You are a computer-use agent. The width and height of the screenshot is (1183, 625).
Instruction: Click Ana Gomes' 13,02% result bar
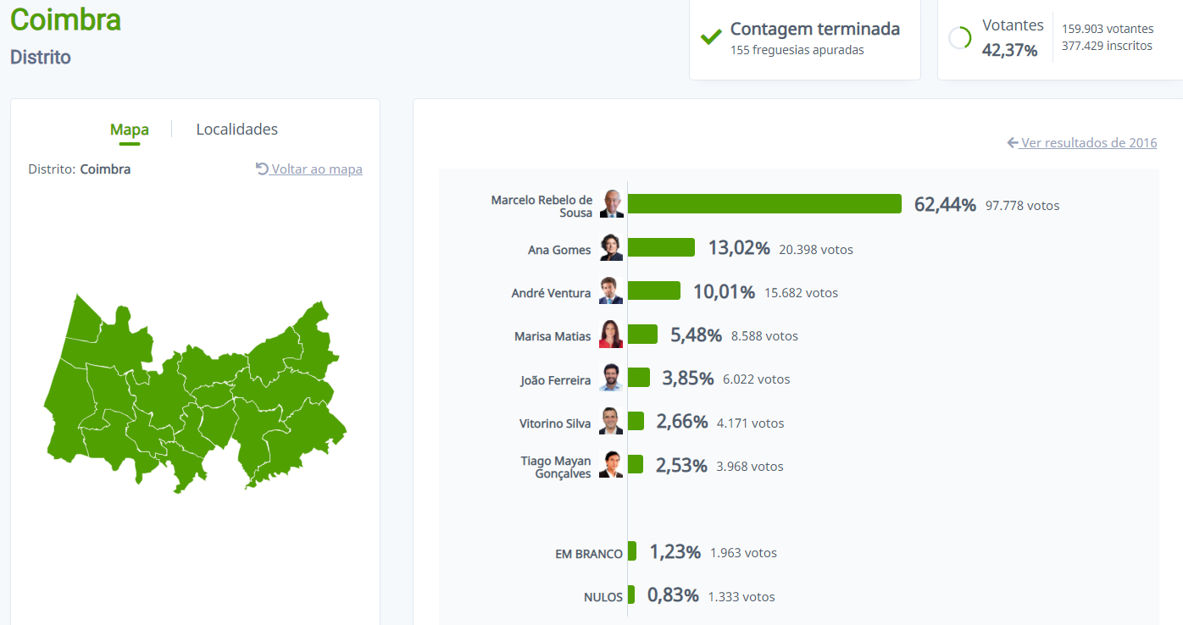click(661, 247)
